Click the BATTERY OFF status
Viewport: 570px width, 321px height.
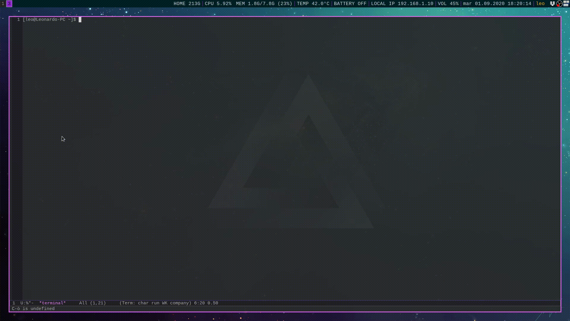(x=350, y=4)
